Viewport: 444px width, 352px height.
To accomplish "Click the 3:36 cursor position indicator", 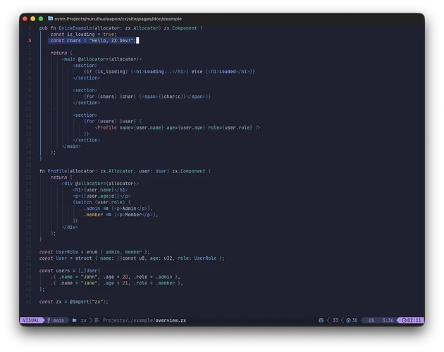I will point(387,320).
